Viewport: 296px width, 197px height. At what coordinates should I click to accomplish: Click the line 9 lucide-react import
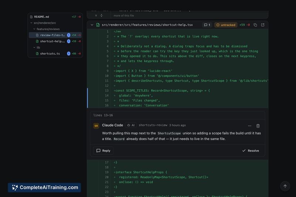(144, 71)
